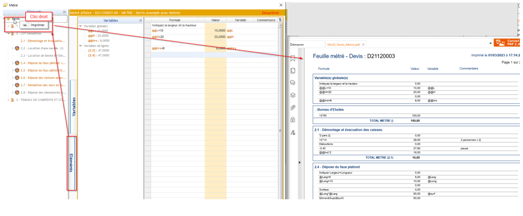Open the Comments panel in PDF sidebar
Image resolution: width=523 pixels, height=216 pixels.
[x=293, y=83]
